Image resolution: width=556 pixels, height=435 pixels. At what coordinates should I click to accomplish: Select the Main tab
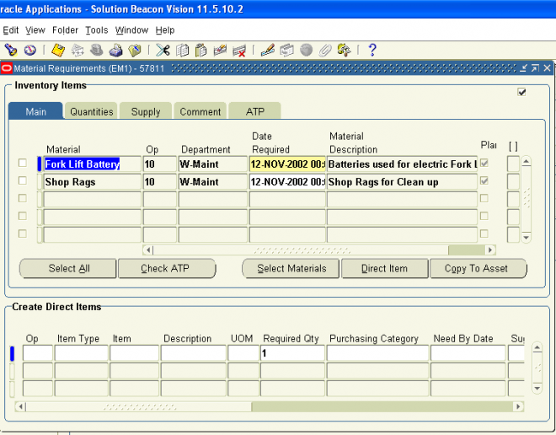coord(36,112)
